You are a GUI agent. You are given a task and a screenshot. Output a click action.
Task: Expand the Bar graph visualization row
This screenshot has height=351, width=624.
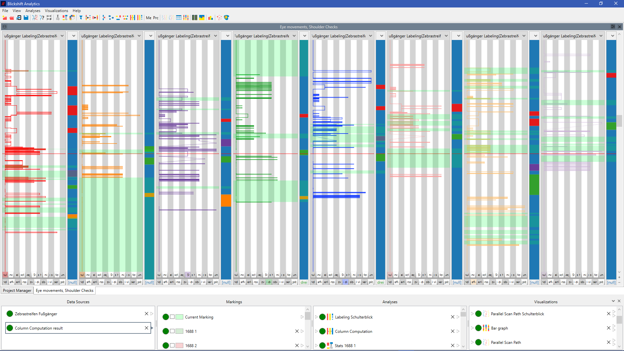click(x=472, y=328)
